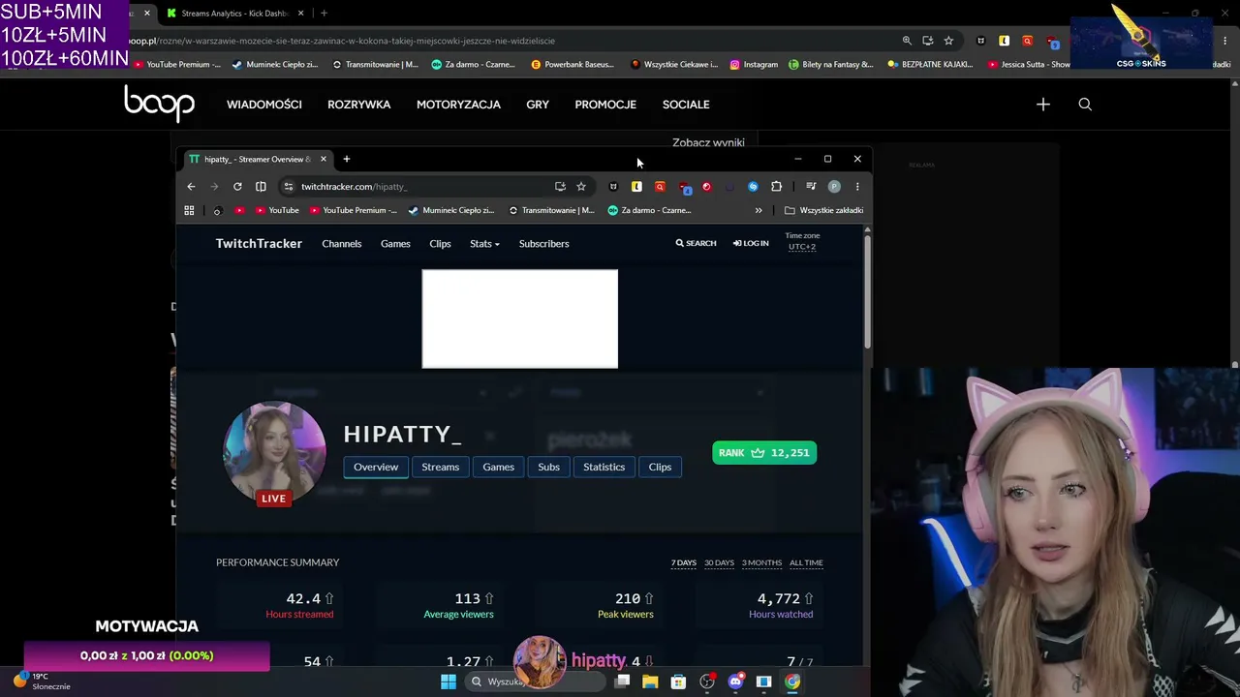Open the profile avatar in front browser window
This screenshot has height=697, width=1240.
(834, 187)
